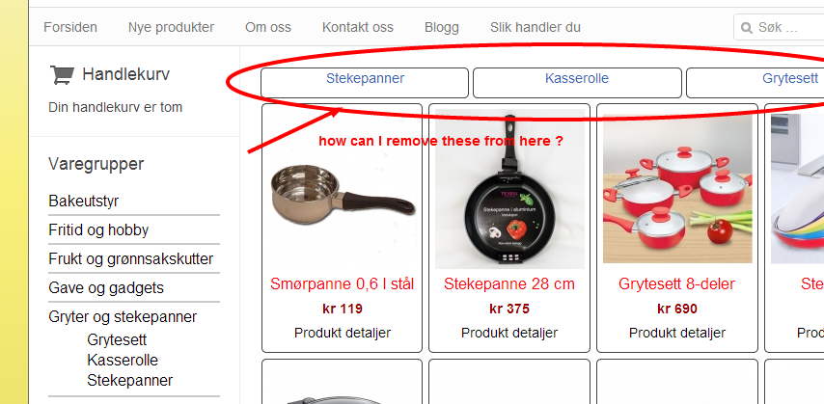Image resolution: width=824 pixels, height=404 pixels.
Task: Open Produkt detaljer under Stekepanne 28 cm
Action: pyautogui.click(x=509, y=333)
